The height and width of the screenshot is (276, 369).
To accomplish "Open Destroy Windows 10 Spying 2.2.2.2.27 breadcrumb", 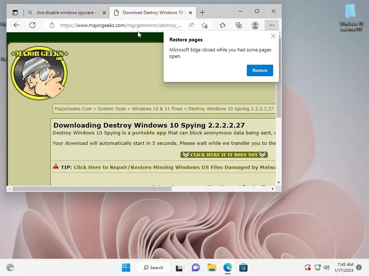I will 231,109.
